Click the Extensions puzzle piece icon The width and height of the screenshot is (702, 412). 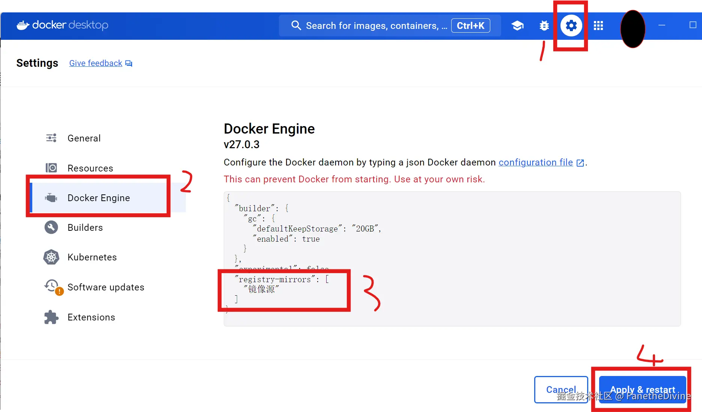(51, 317)
